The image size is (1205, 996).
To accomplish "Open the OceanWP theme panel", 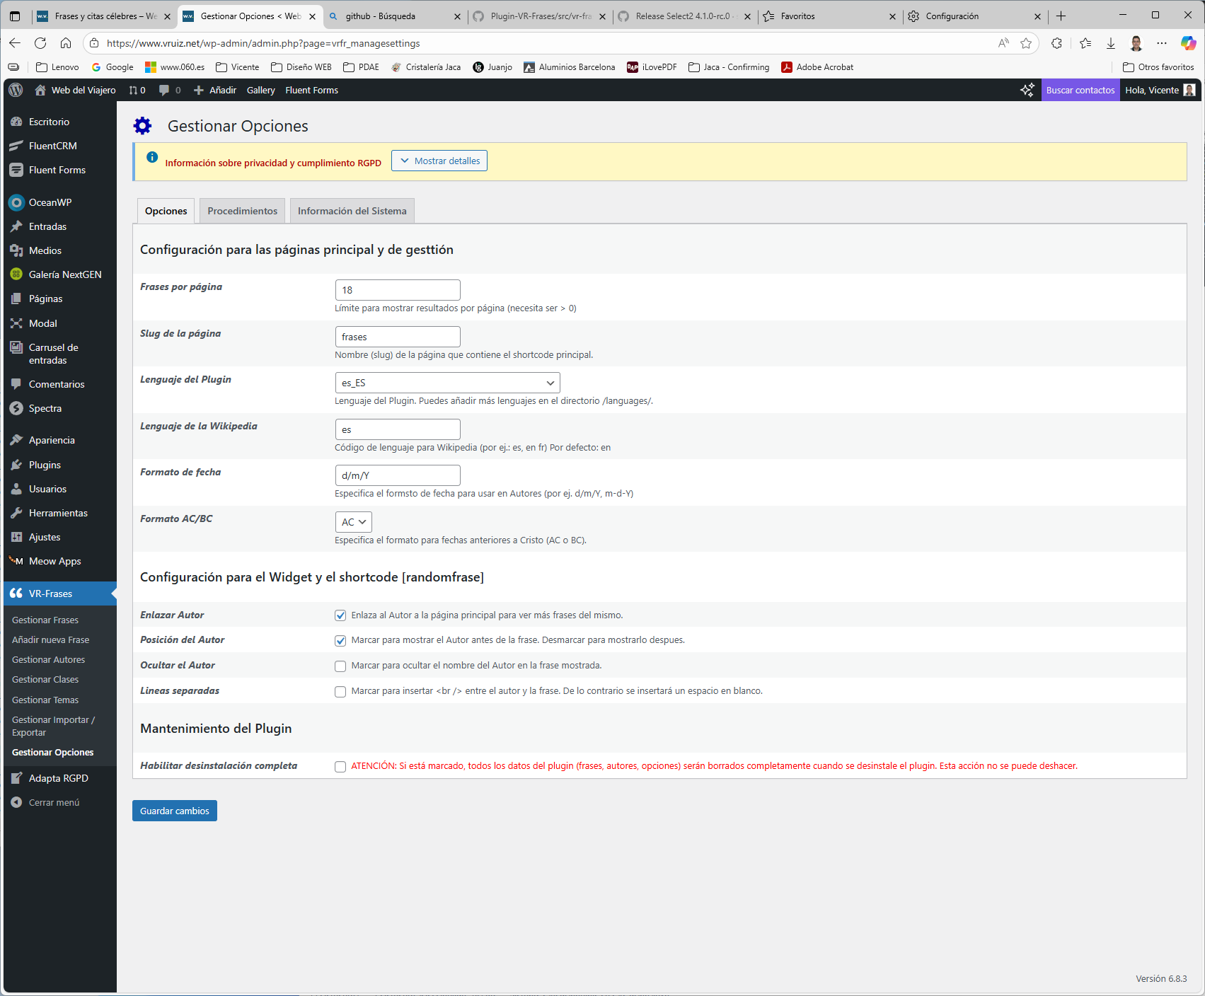I will click(50, 202).
